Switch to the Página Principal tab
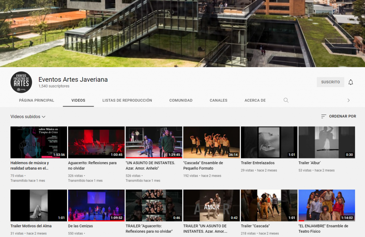This screenshot has height=237, width=365. 37,100
